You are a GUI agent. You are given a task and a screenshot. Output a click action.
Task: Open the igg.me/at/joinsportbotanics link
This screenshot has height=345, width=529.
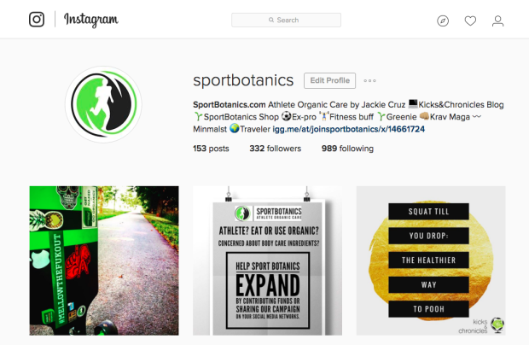pos(348,129)
